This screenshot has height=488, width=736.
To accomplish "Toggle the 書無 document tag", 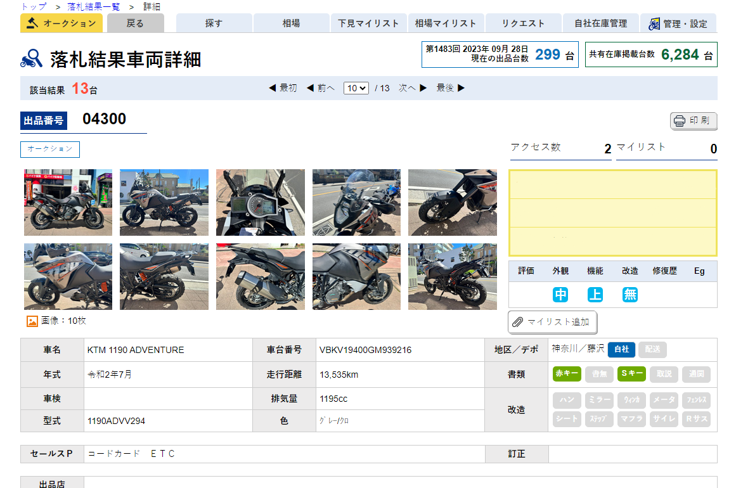I will click(600, 374).
